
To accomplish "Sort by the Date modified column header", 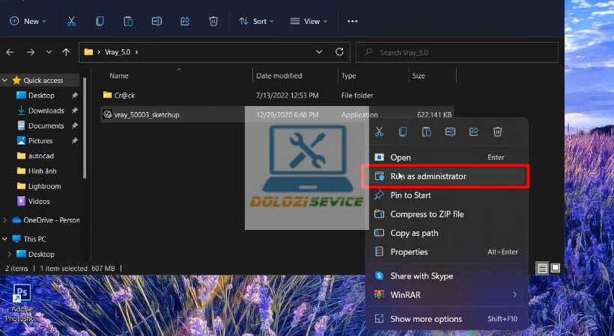I will 279,75.
